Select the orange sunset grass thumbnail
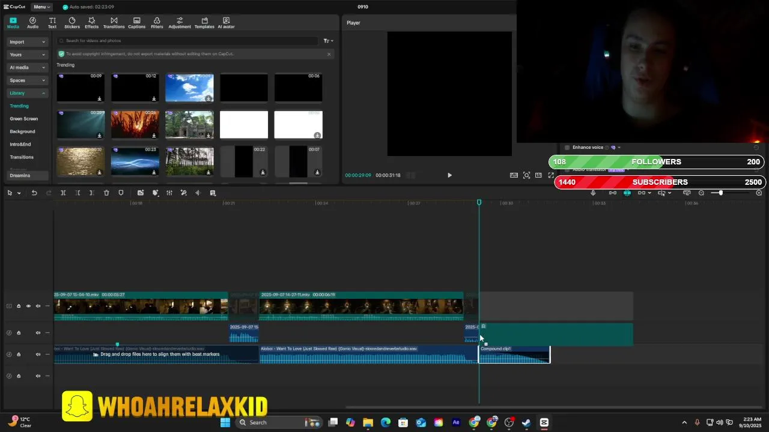769x432 pixels. coord(135,124)
